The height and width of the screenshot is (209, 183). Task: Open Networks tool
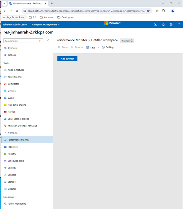27,133
